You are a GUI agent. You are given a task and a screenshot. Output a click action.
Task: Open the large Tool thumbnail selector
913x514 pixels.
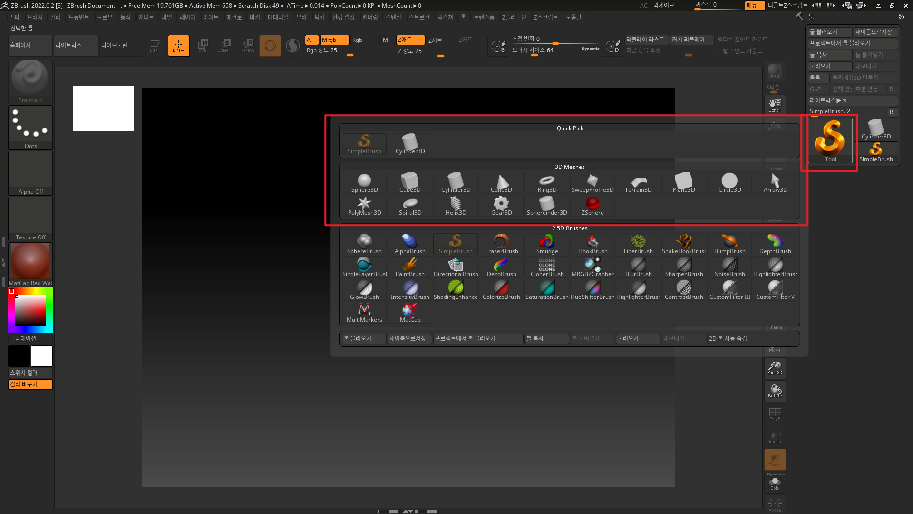pos(830,141)
